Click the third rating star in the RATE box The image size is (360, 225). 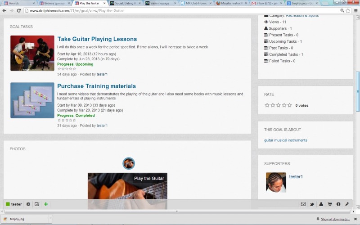click(x=278, y=105)
